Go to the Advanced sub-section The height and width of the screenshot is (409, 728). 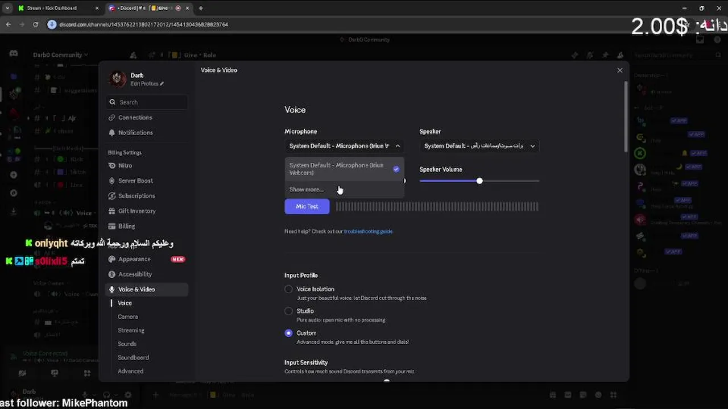pyautogui.click(x=131, y=372)
